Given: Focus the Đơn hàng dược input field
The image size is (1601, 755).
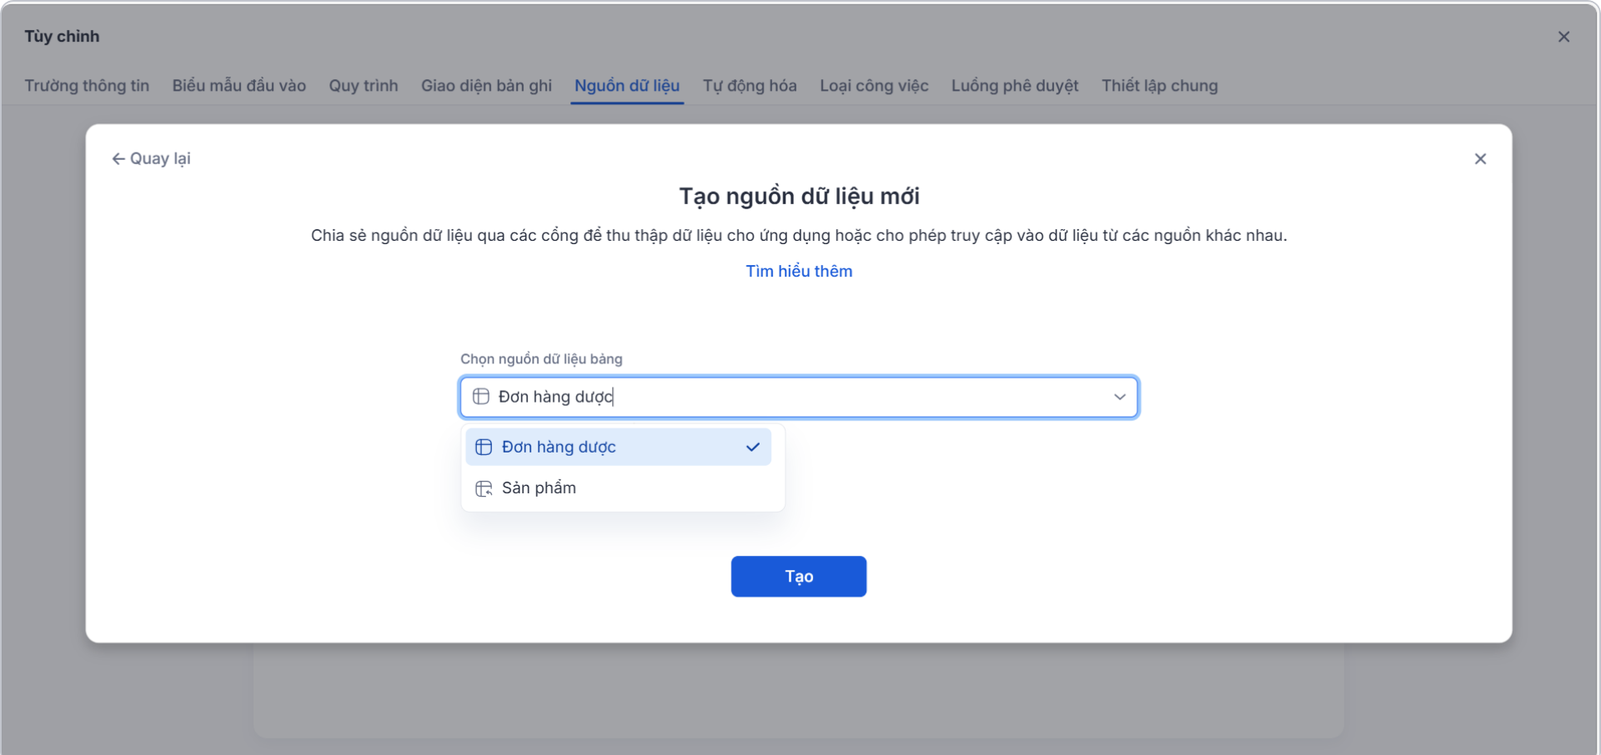Looking at the screenshot, I should pyautogui.click(x=799, y=397).
